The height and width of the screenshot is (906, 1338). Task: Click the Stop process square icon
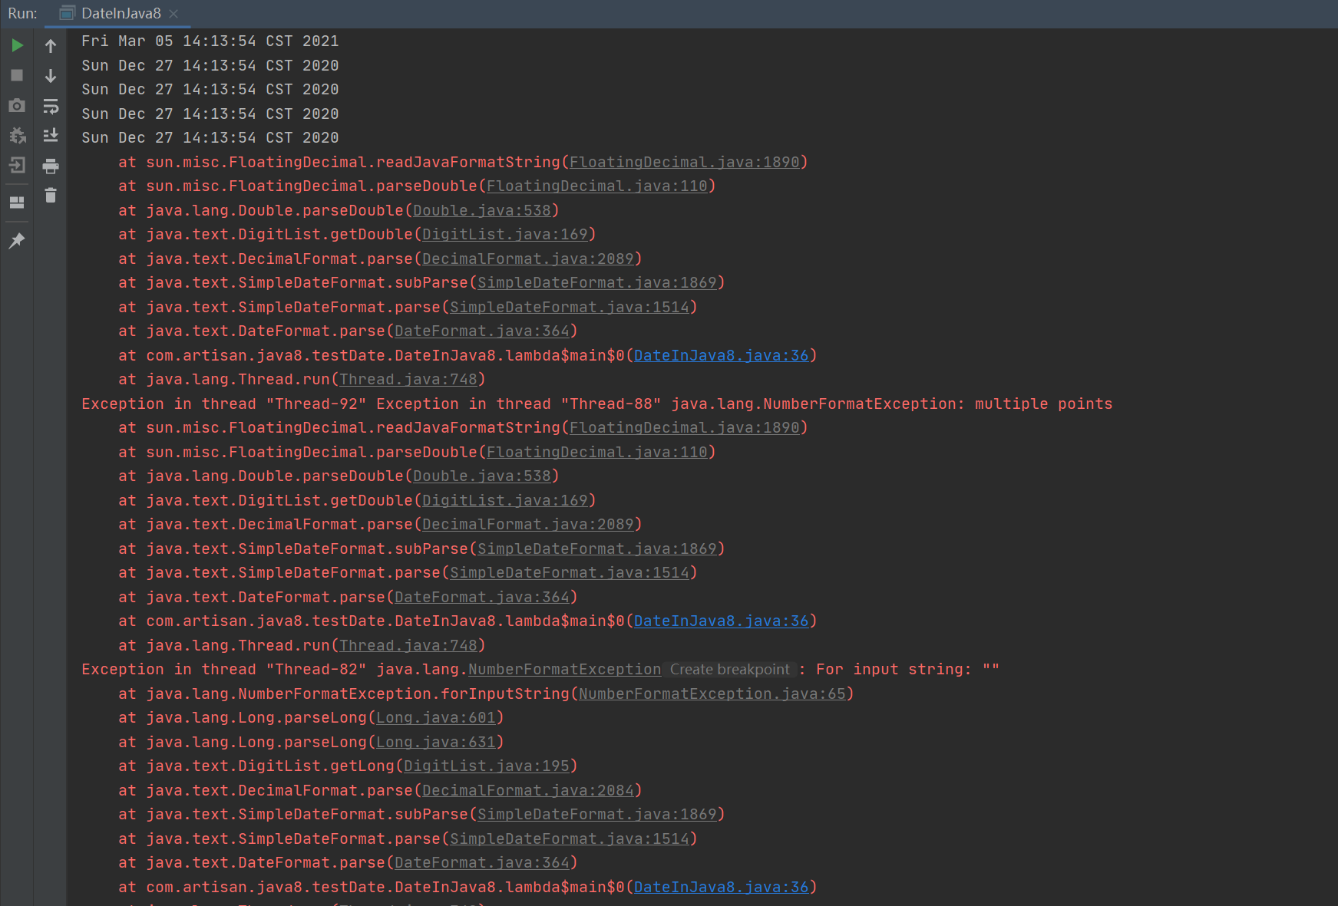[x=17, y=75]
